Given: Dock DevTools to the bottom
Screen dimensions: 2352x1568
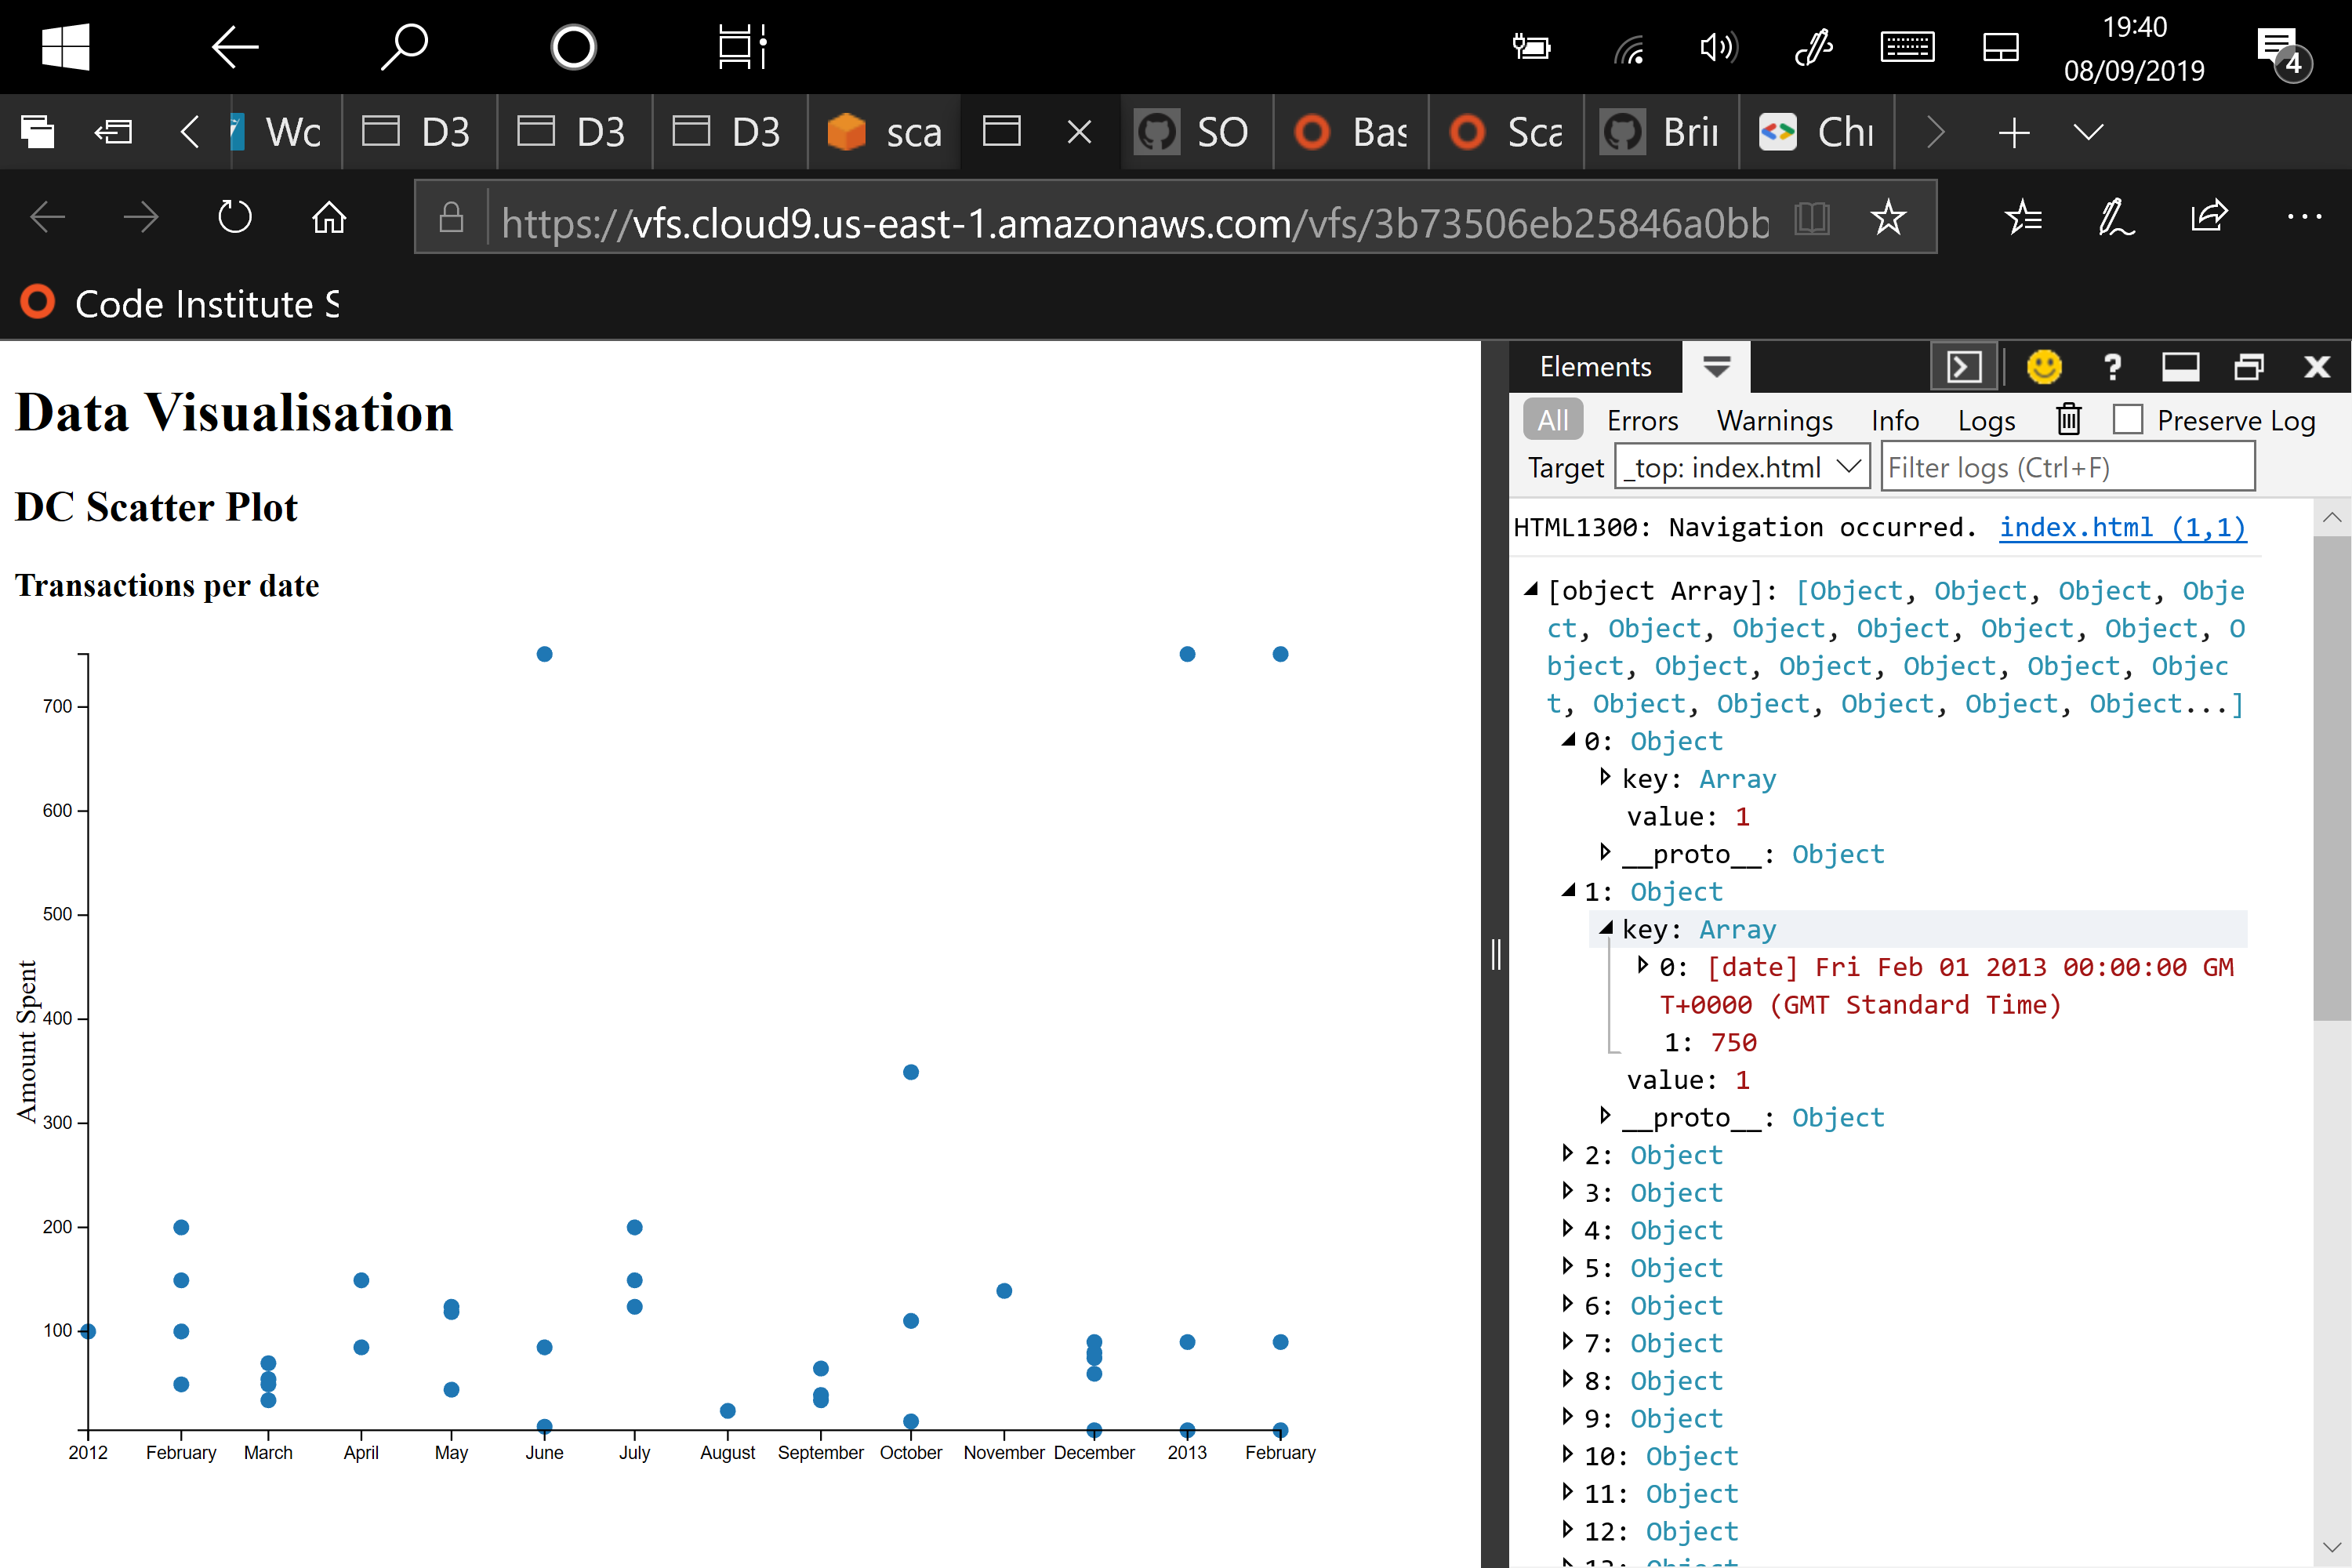Looking at the screenshot, I should [x=2180, y=367].
